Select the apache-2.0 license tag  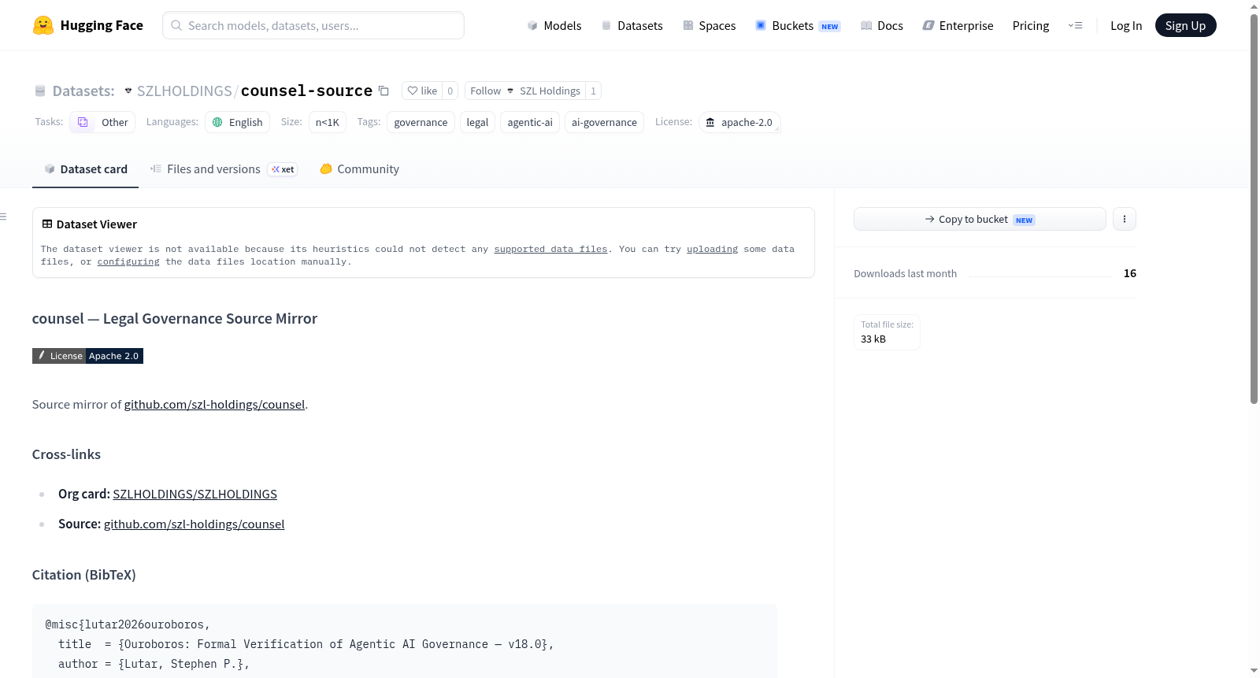pyautogui.click(x=739, y=122)
